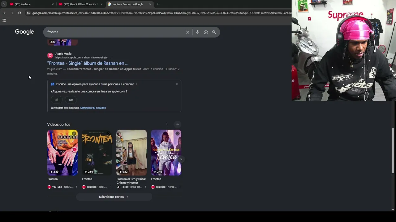Dismiss the opinion survey box
This screenshot has width=396, height=222.
[x=177, y=84]
